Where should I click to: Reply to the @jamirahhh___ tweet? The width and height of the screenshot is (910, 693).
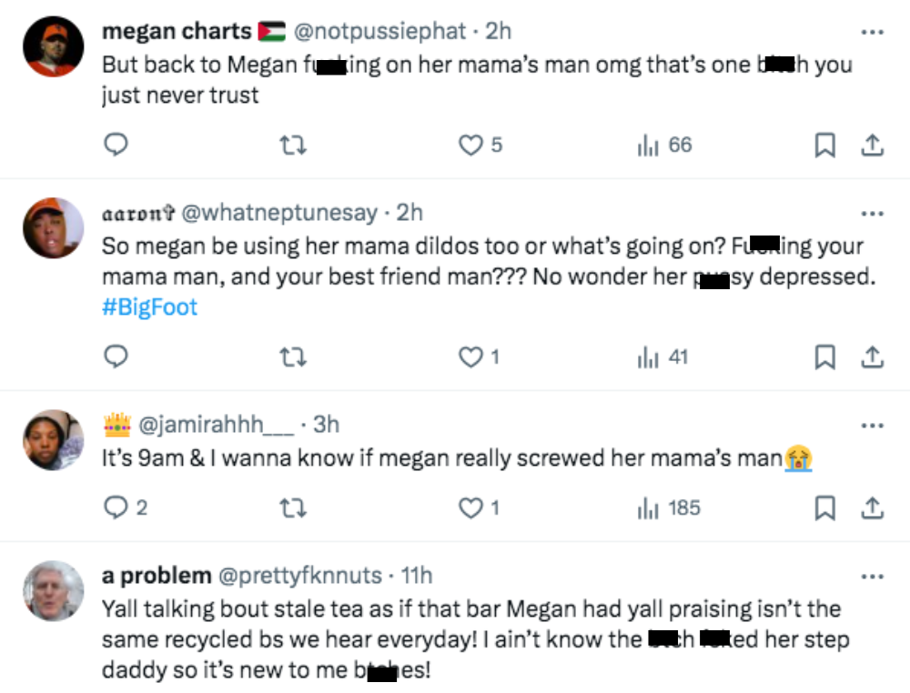click(116, 507)
